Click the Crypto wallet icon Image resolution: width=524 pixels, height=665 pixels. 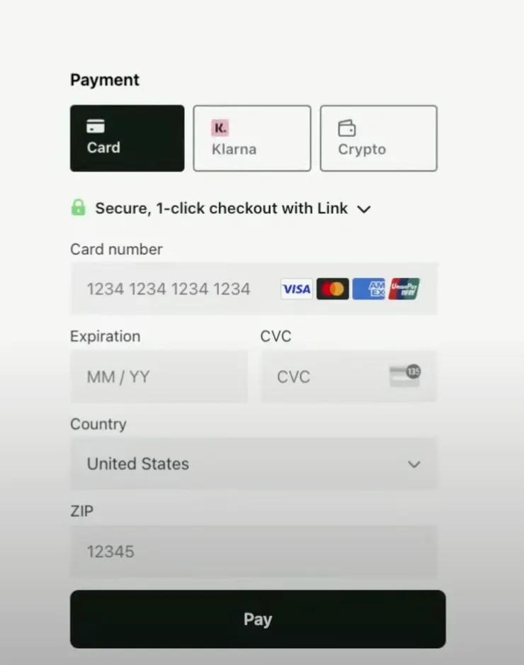coord(346,128)
